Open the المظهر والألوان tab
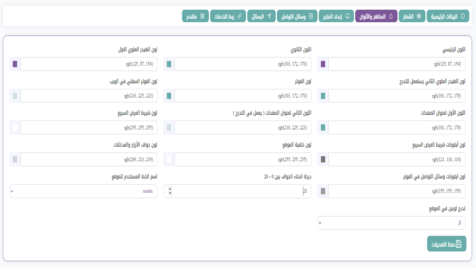The image size is (476, 268). (x=376, y=16)
